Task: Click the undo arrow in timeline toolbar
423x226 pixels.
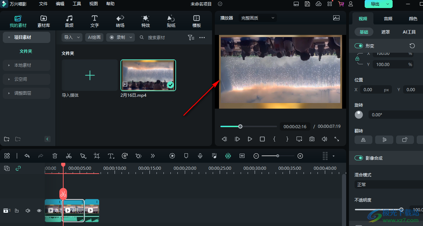Action: coord(27,156)
